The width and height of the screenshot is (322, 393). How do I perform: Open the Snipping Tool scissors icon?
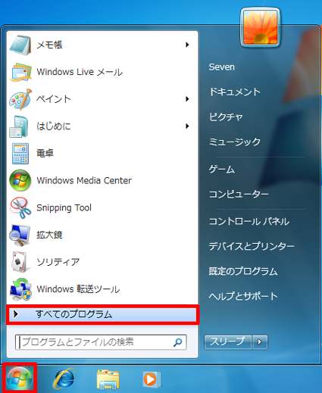tap(20, 207)
